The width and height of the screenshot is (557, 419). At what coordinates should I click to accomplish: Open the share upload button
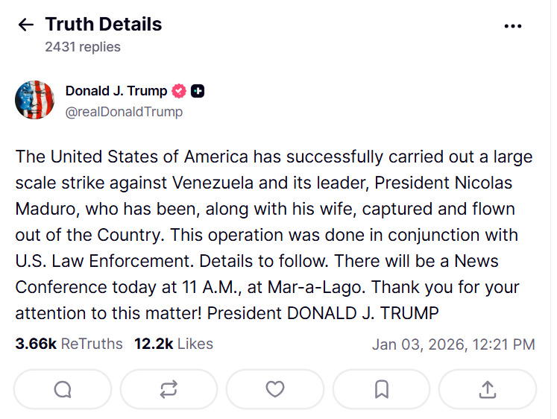click(x=487, y=389)
